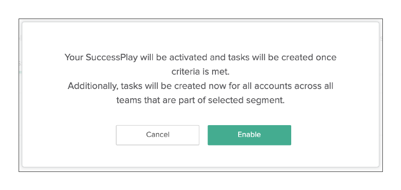Image resolution: width=401 pixels, height=190 pixels.
Task: Click the 'Enable' label text on green button
Action: coord(249,134)
